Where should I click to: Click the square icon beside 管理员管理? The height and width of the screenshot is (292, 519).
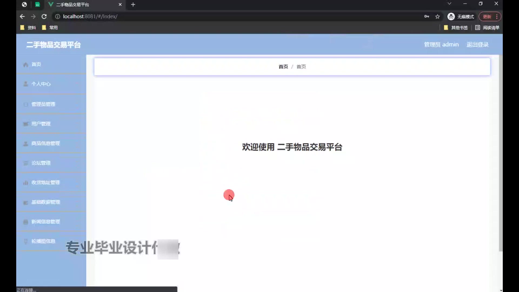[x=26, y=104]
